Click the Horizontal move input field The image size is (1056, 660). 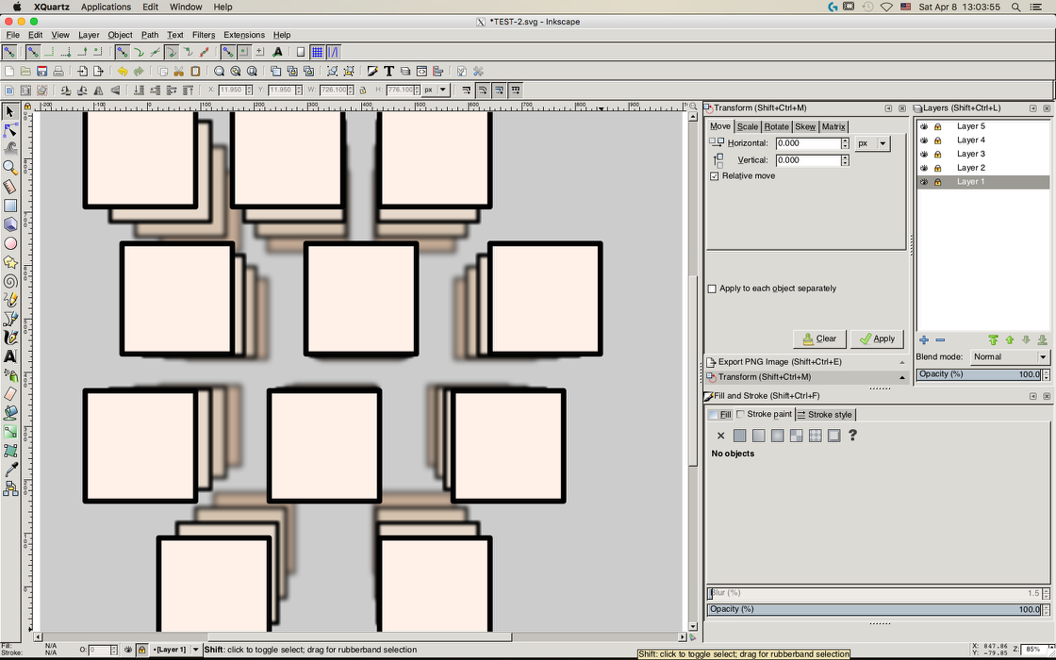(806, 142)
